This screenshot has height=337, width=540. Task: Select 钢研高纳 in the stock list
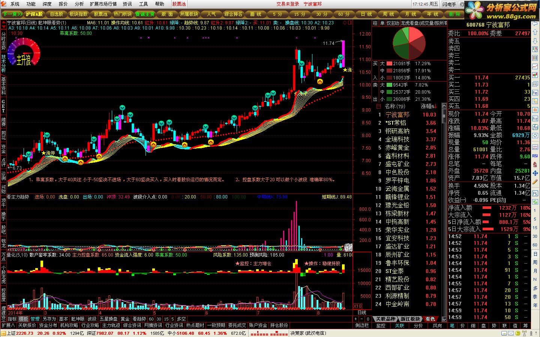(x=397, y=131)
